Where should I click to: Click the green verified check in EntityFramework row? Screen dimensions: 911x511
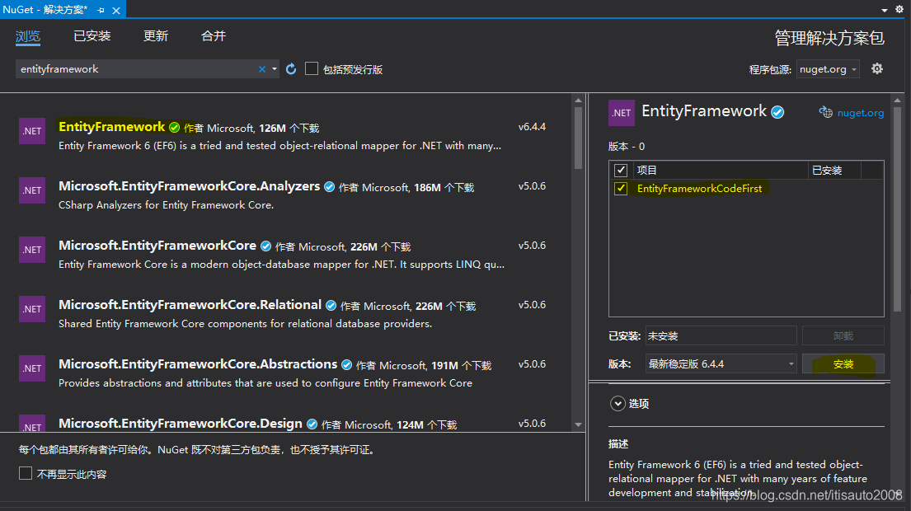click(x=174, y=127)
